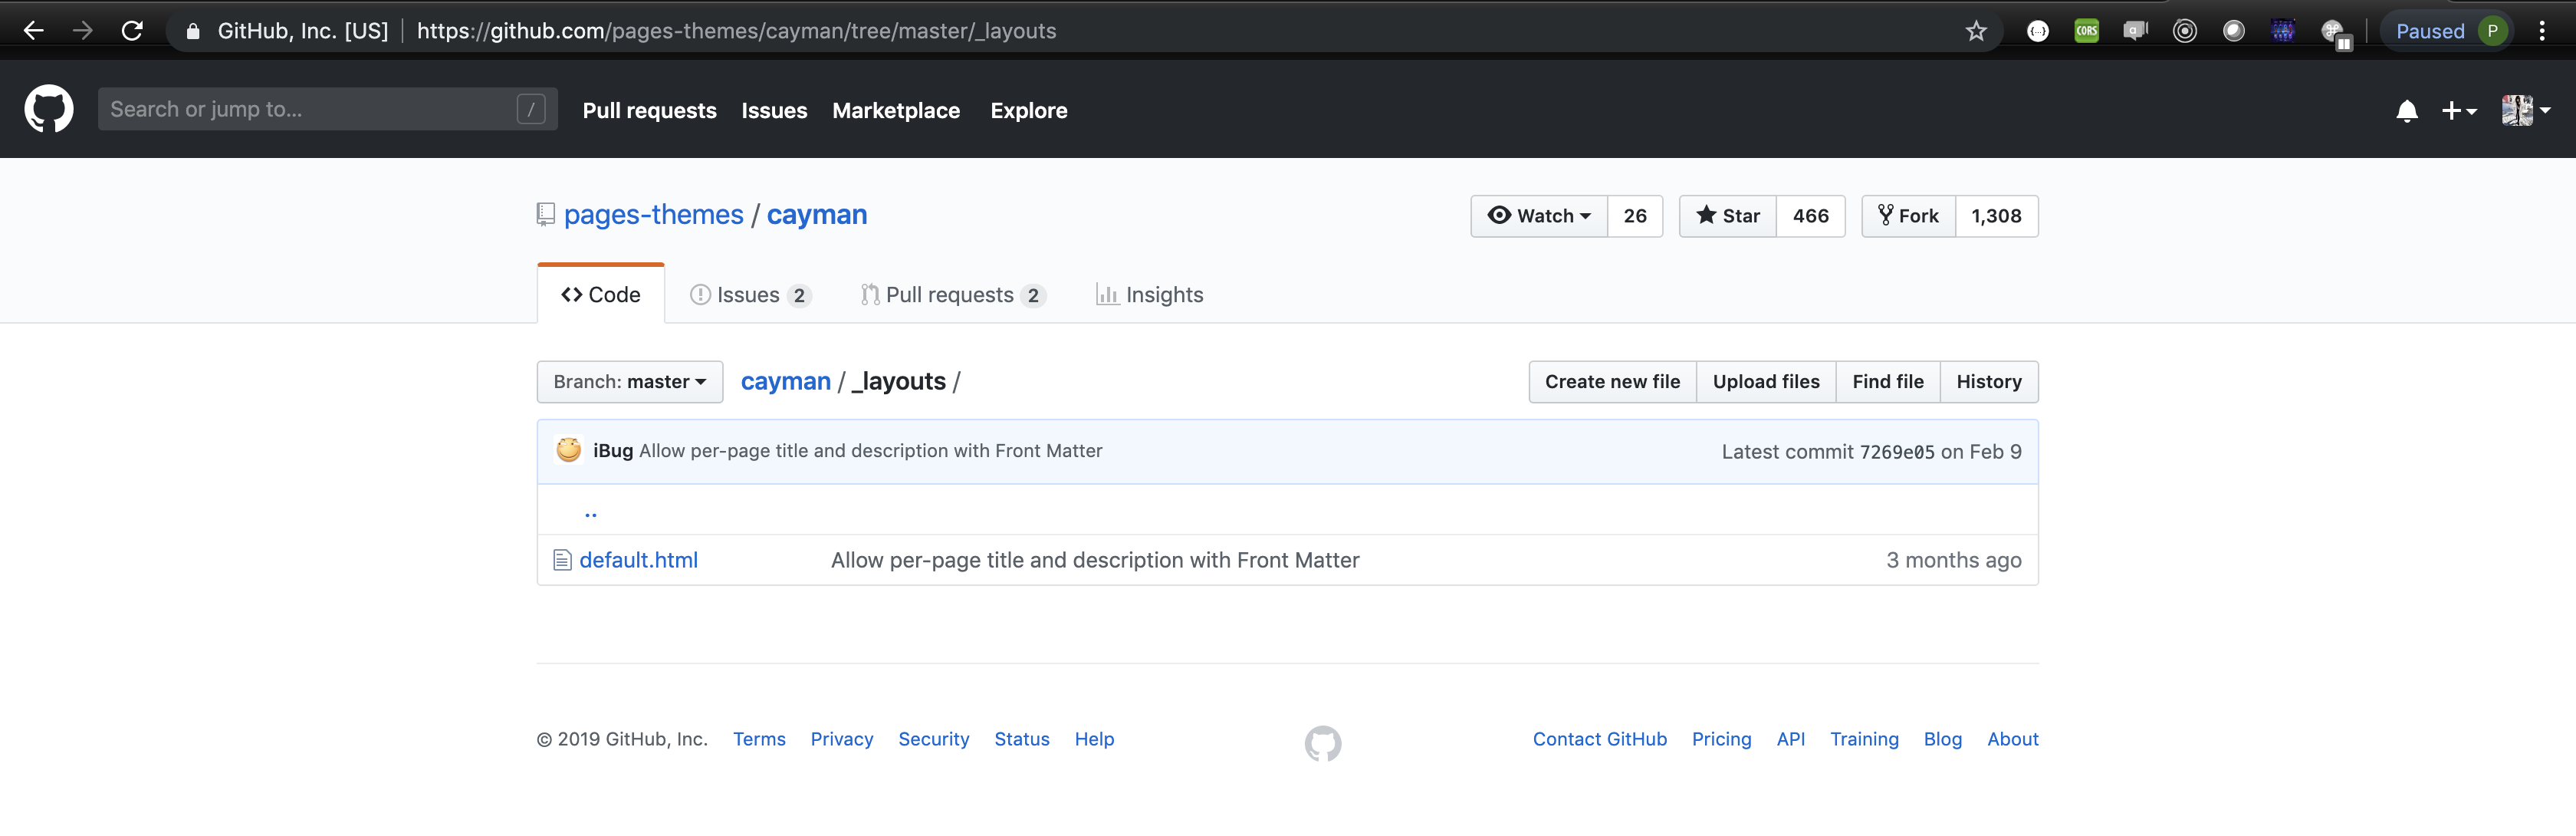Open the Blog footer link
Viewport: 2576px width, 836px height.
(x=1943, y=739)
